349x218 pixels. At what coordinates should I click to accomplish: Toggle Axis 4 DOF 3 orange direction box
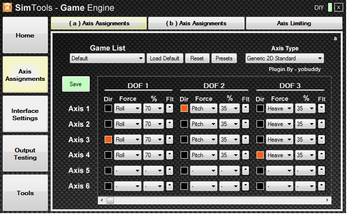coord(260,155)
